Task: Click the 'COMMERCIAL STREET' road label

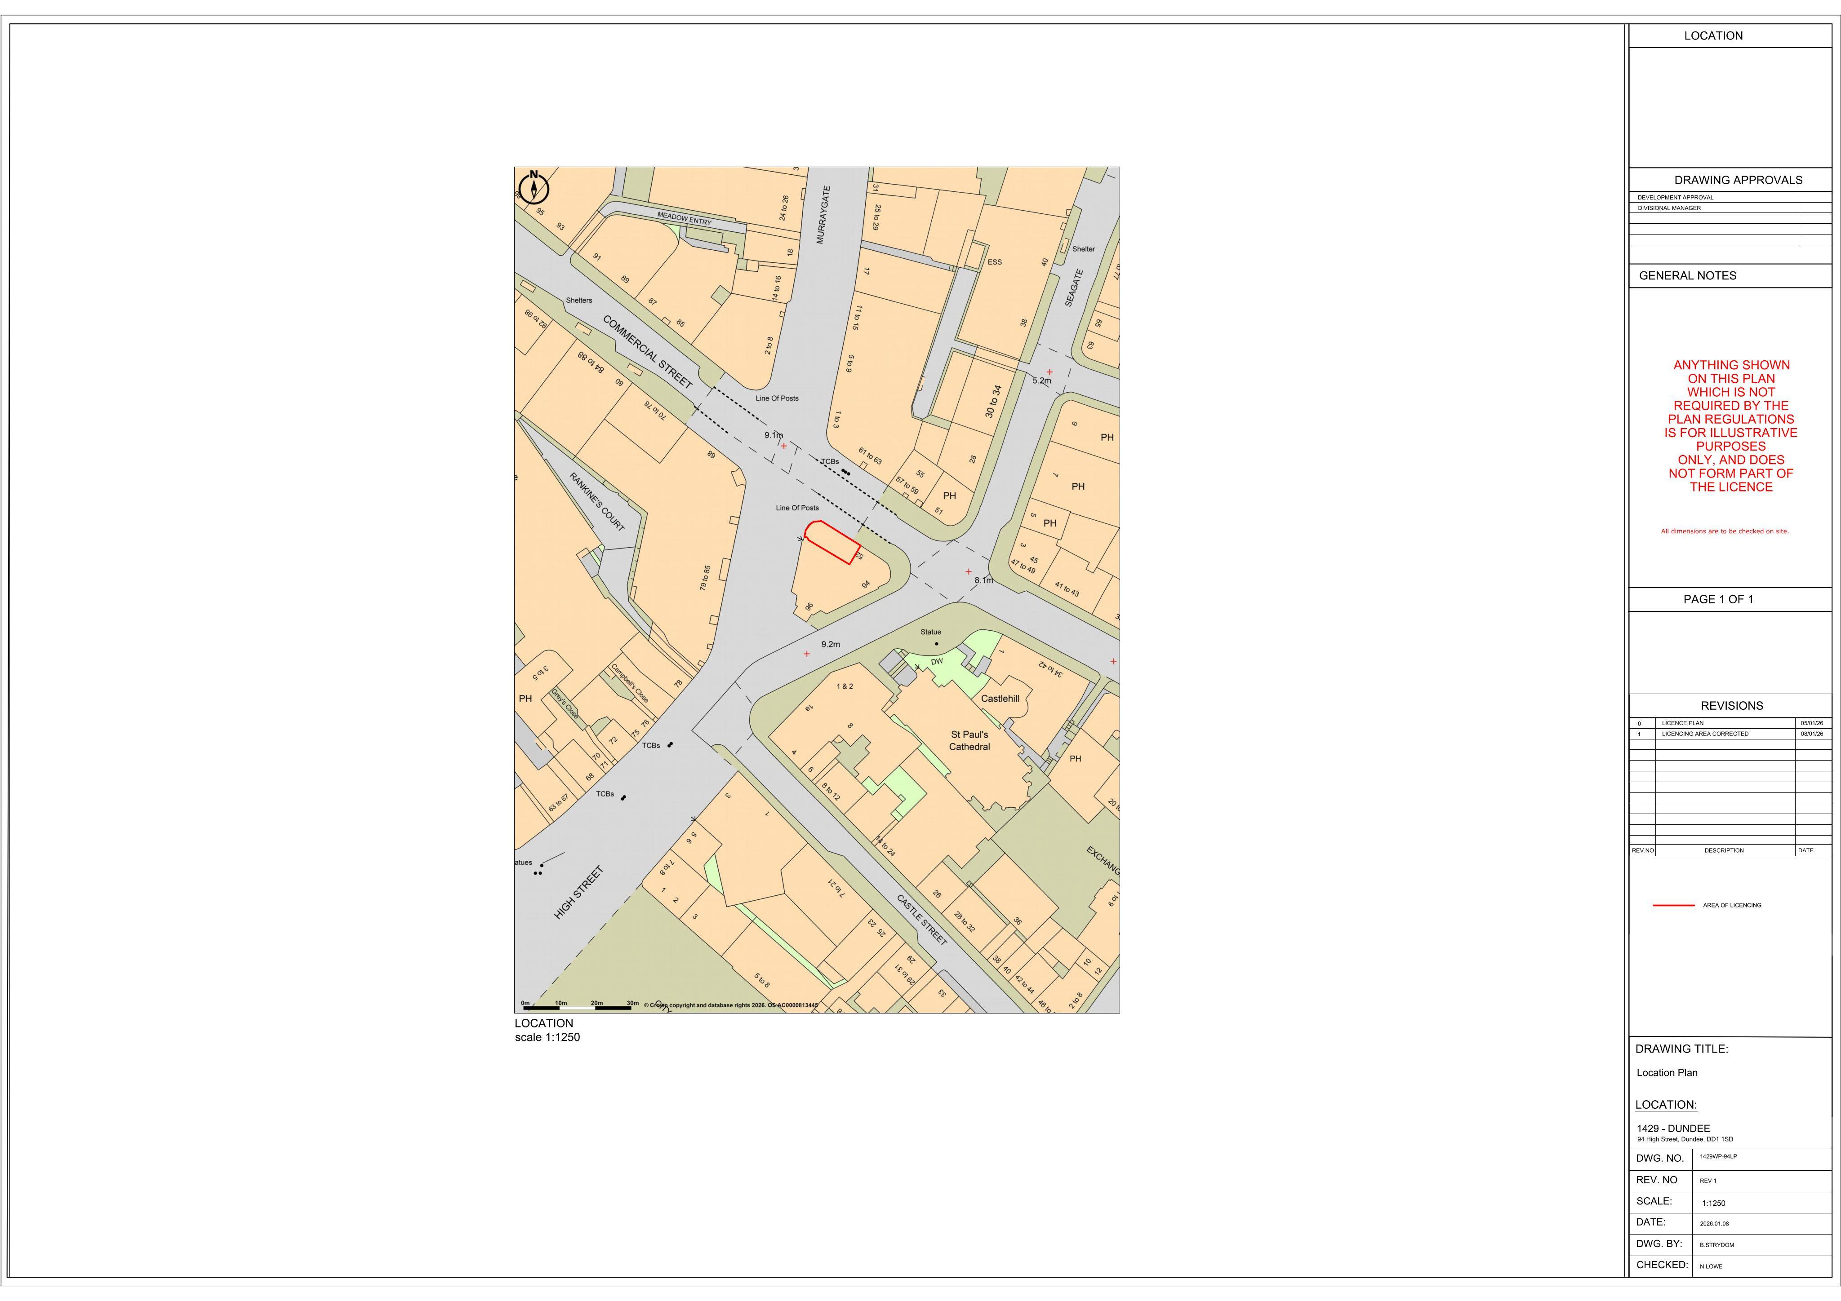Action: [x=648, y=353]
